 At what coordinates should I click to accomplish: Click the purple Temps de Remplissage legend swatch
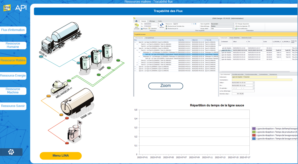click(x=254, y=129)
